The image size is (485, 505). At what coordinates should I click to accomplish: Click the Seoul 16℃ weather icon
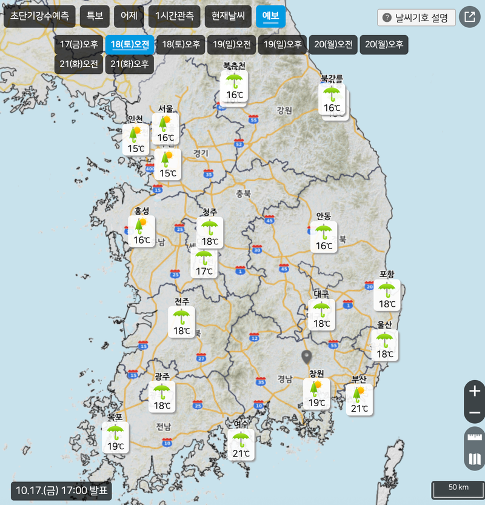pyautogui.click(x=166, y=128)
